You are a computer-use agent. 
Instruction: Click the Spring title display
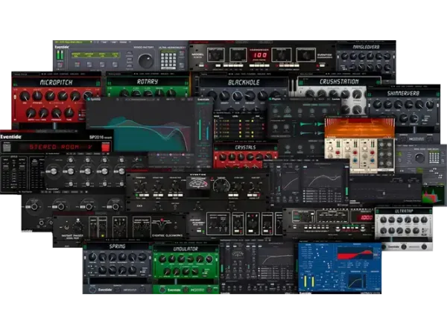pyautogui.click(x=117, y=246)
